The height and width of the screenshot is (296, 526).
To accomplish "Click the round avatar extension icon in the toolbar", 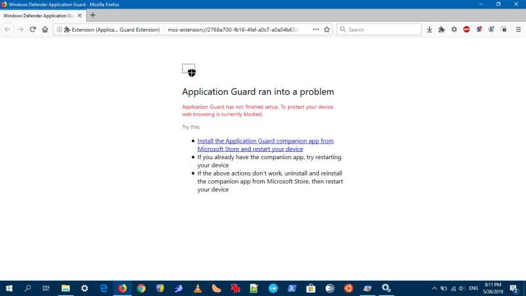I will point(491,30).
